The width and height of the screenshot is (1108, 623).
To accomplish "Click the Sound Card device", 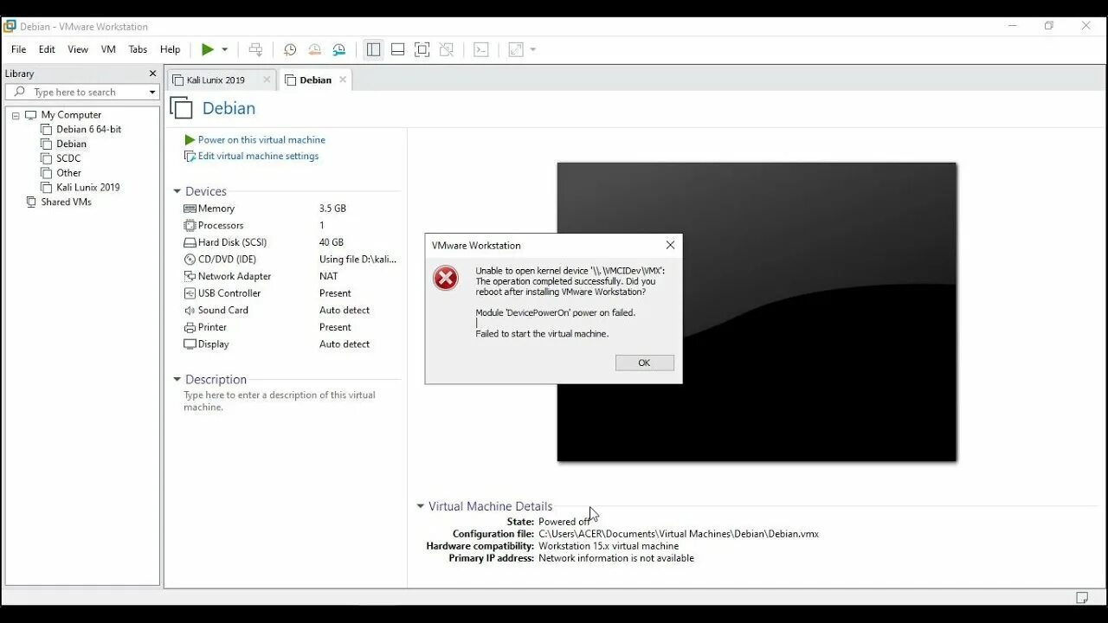I will click(290, 310).
